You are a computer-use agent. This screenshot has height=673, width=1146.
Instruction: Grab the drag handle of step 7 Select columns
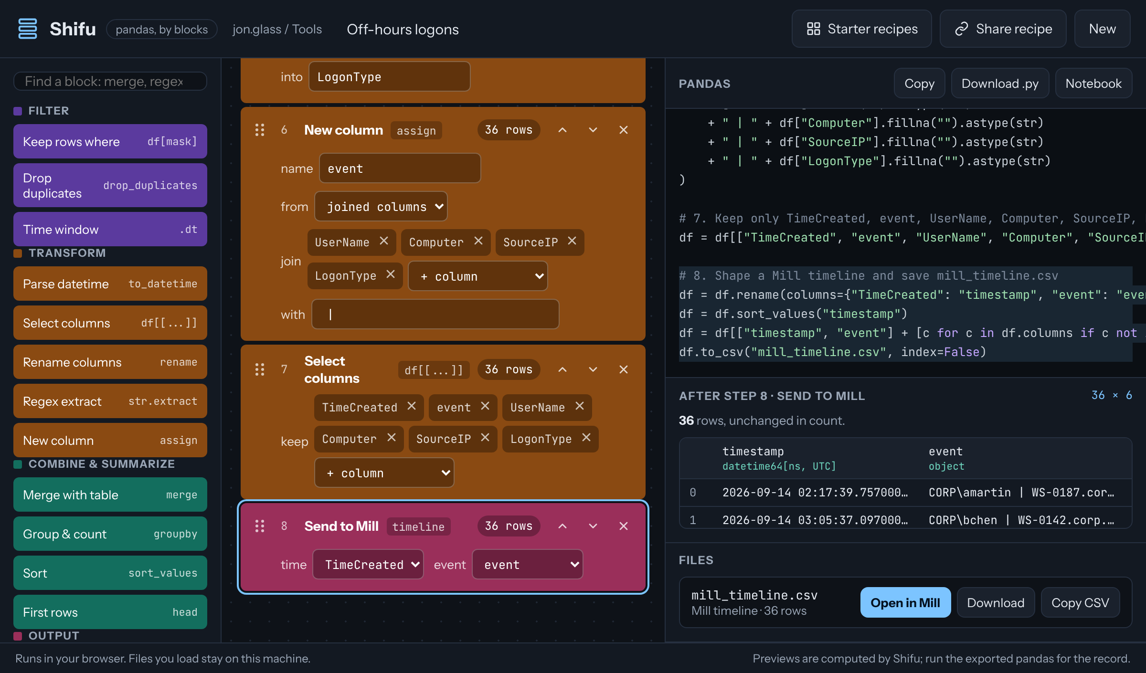[260, 369]
